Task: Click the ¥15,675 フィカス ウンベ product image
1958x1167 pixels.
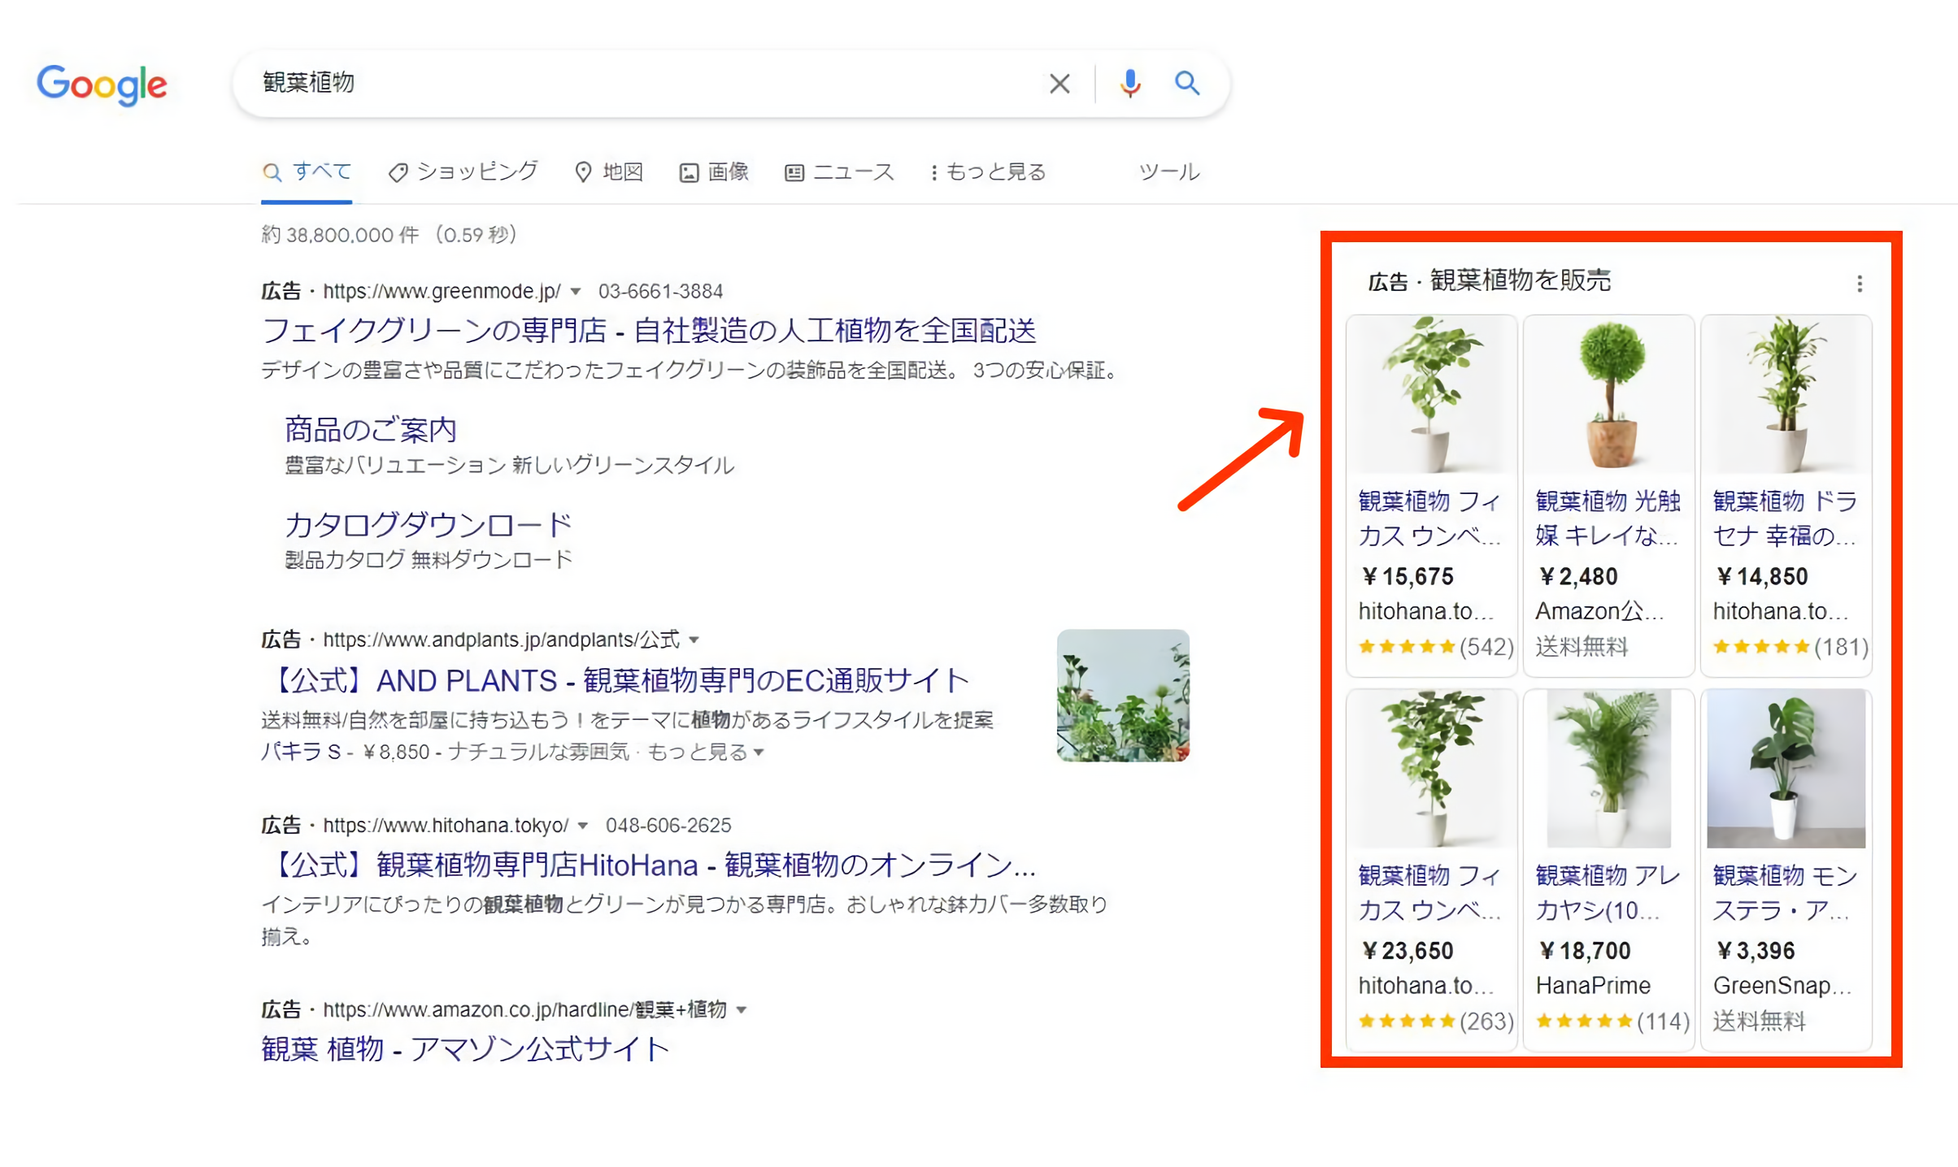Action: tap(1432, 395)
